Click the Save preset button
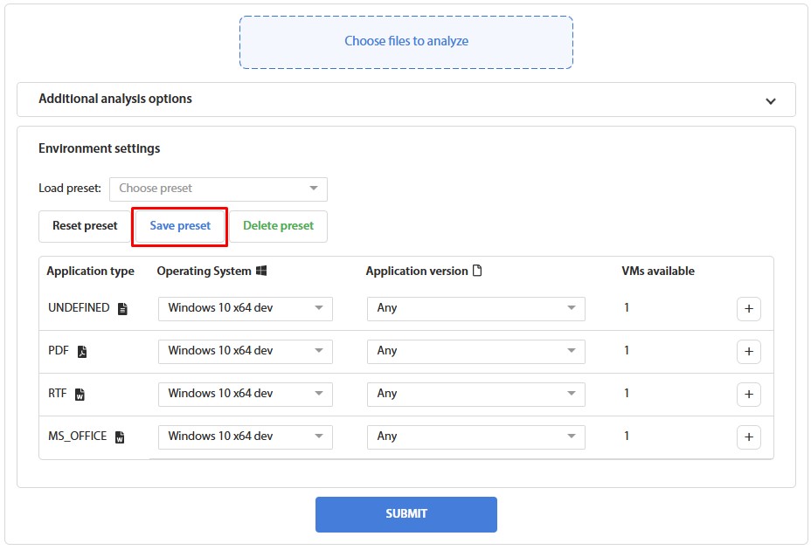This screenshot has height=550, width=811. coord(179,225)
